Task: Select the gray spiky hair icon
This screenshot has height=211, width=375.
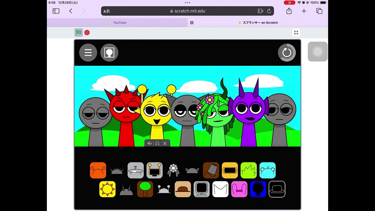Action: tap(117, 170)
